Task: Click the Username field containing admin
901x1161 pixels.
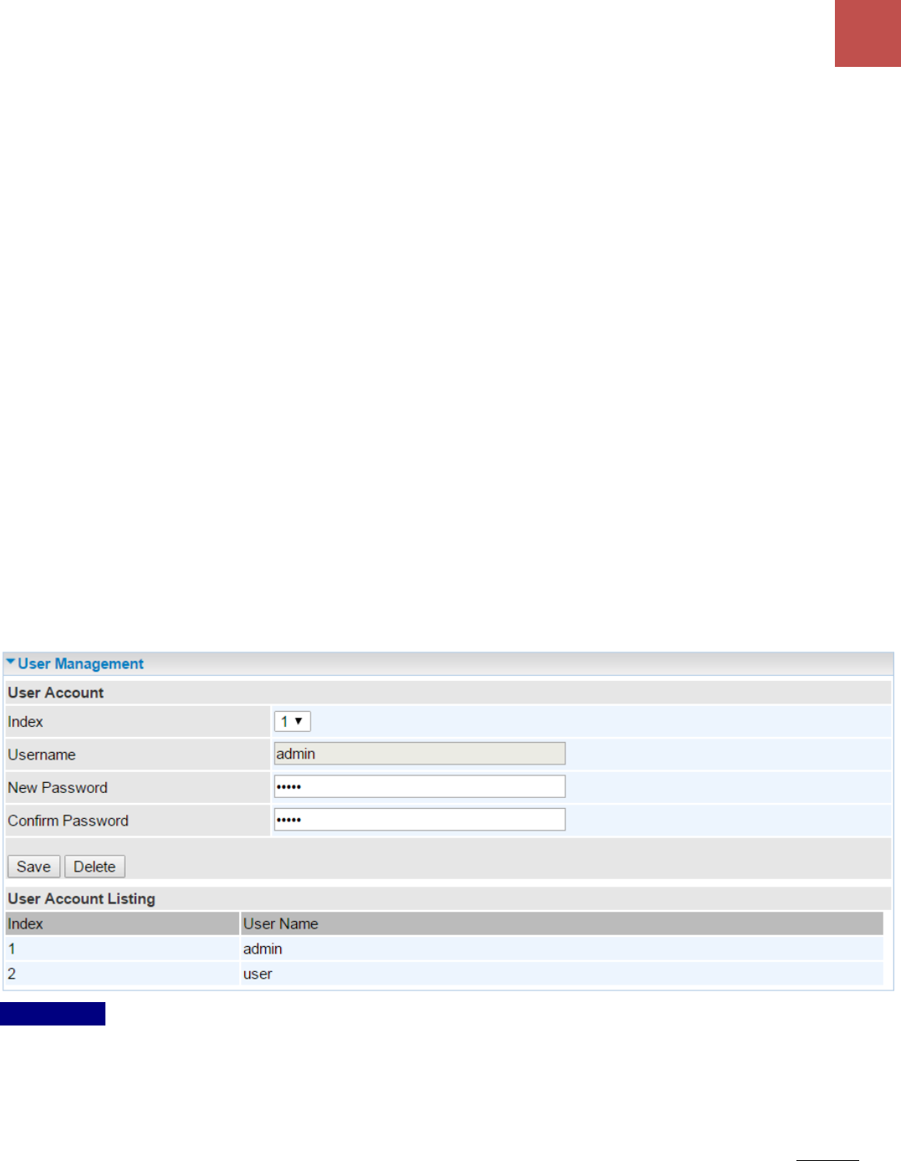Action: pos(419,754)
